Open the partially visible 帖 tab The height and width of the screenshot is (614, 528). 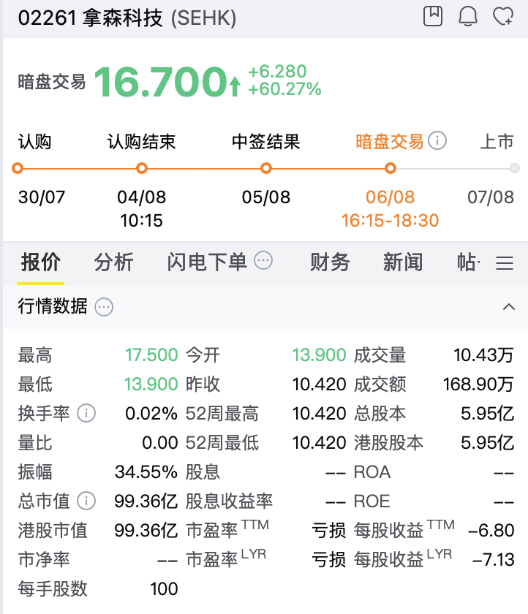click(x=469, y=262)
